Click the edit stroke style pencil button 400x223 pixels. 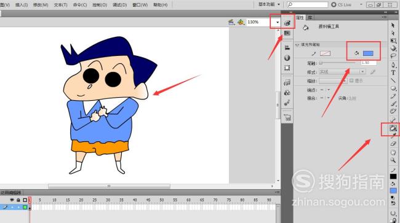[x=373, y=72]
